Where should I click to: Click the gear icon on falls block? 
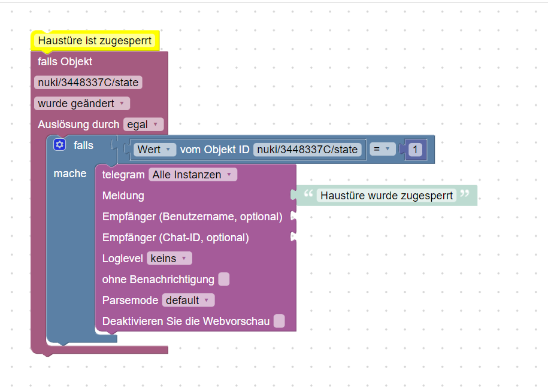(x=59, y=145)
